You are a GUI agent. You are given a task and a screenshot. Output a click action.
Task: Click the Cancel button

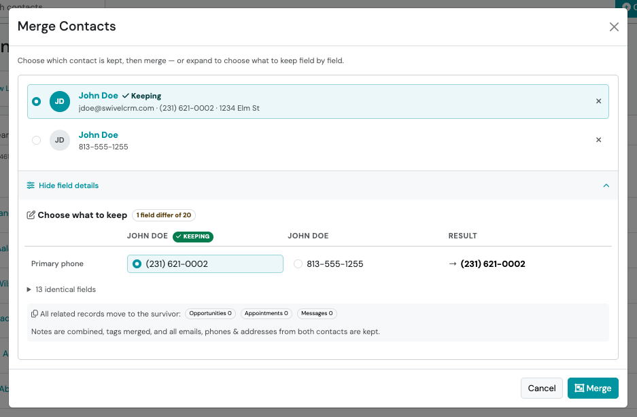[542, 388]
